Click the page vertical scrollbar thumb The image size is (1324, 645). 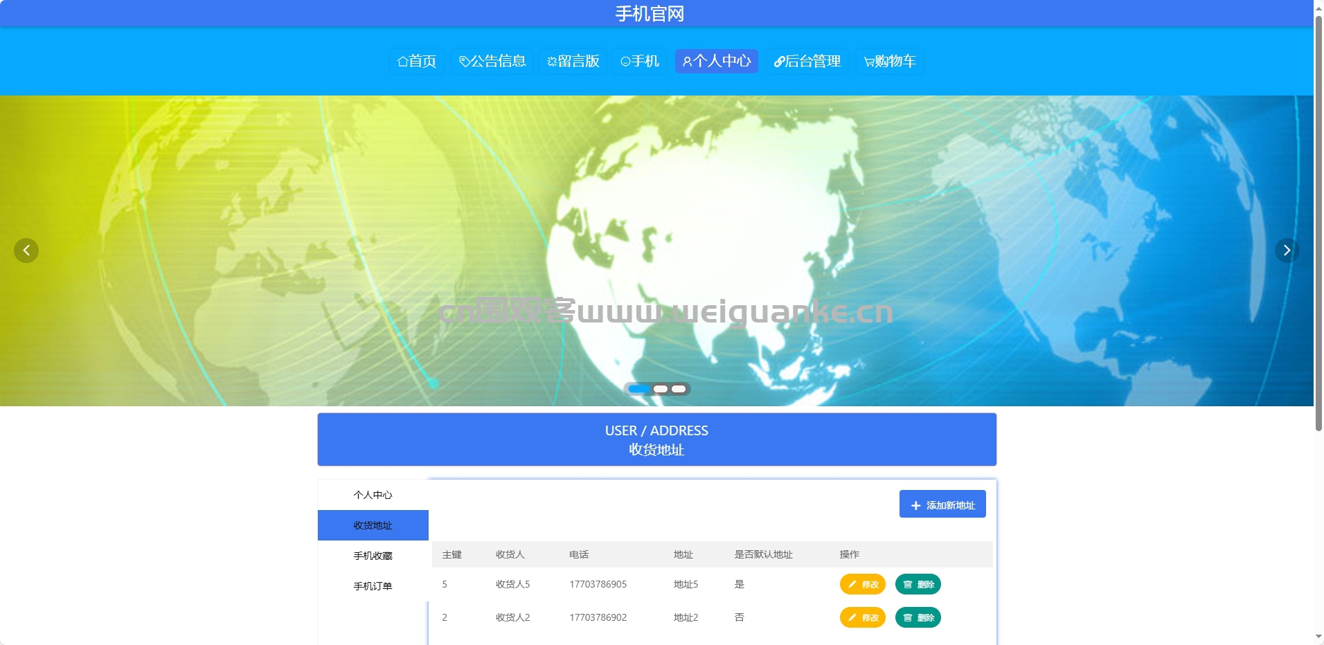[1318, 223]
